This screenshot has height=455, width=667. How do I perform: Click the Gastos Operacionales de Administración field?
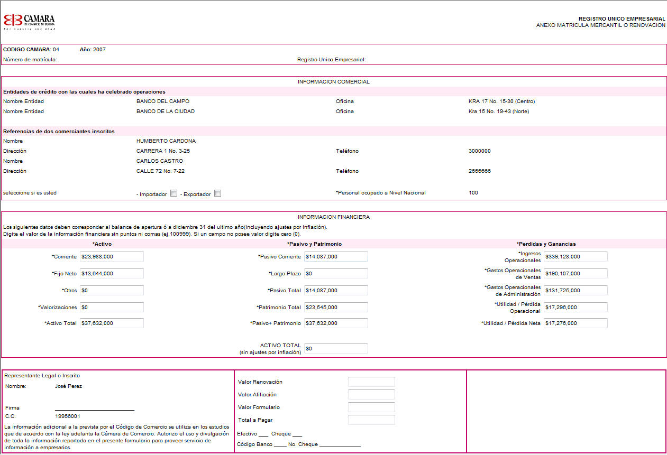pyautogui.click(x=575, y=290)
